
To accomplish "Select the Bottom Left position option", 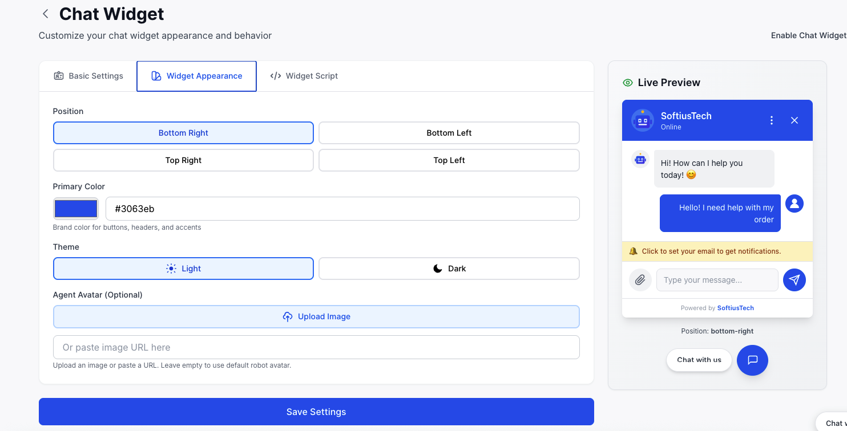I will click(449, 133).
